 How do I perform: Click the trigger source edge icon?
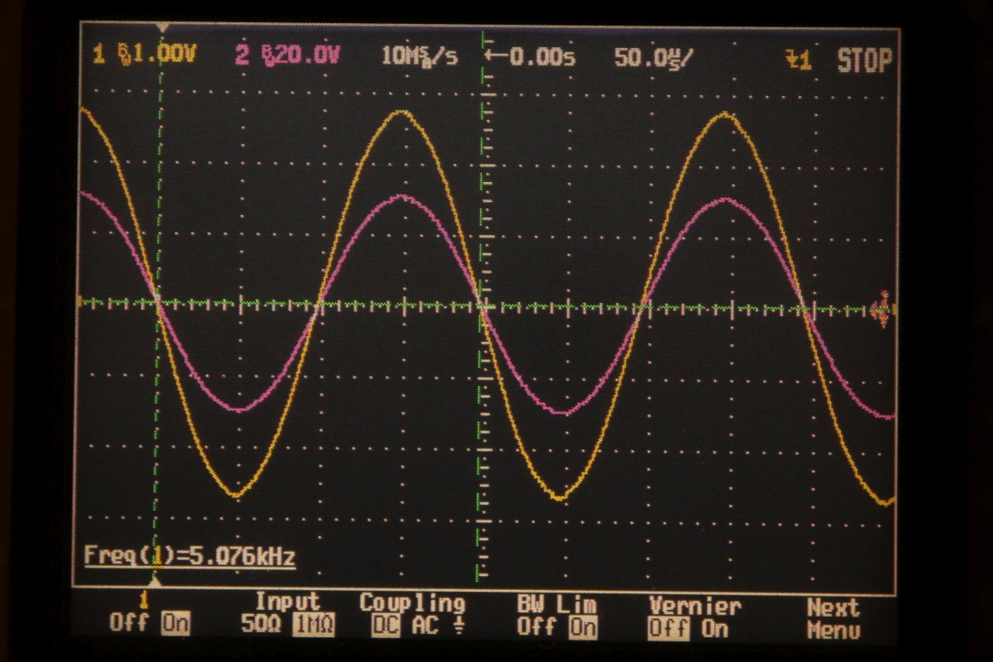point(797,59)
